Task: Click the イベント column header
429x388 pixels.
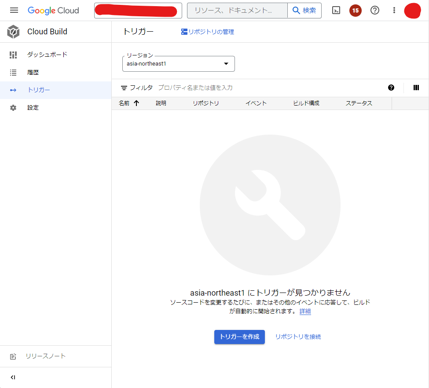Action: pyautogui.click(x=256, y=103)
